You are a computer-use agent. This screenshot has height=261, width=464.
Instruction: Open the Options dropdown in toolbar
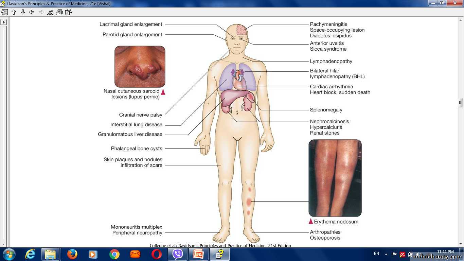(x=69, y=12)
